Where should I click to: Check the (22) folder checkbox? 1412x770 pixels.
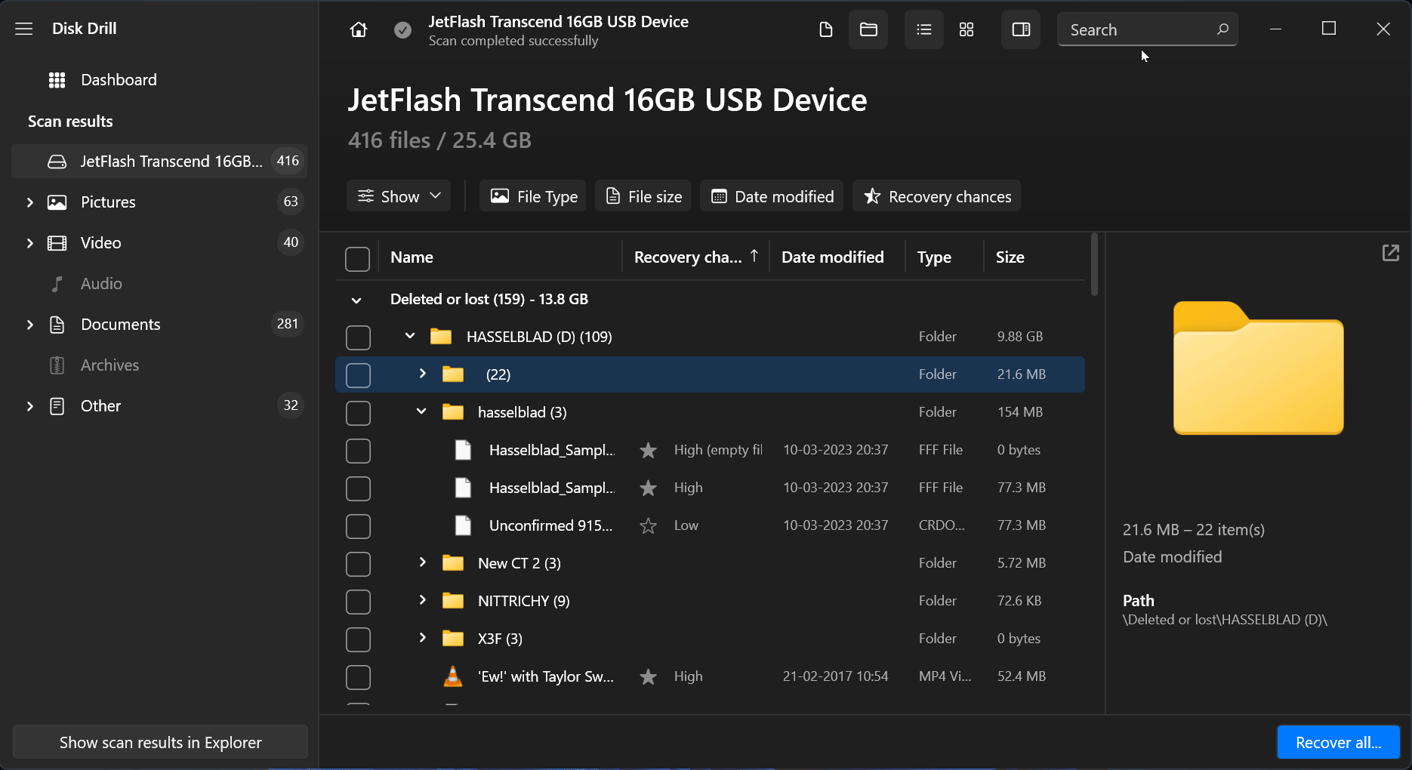click(x=358, y=375)
